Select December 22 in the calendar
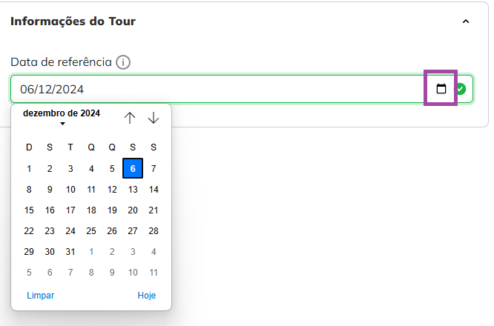The height and width of the screenshot is (326, 494). point(29,230)
